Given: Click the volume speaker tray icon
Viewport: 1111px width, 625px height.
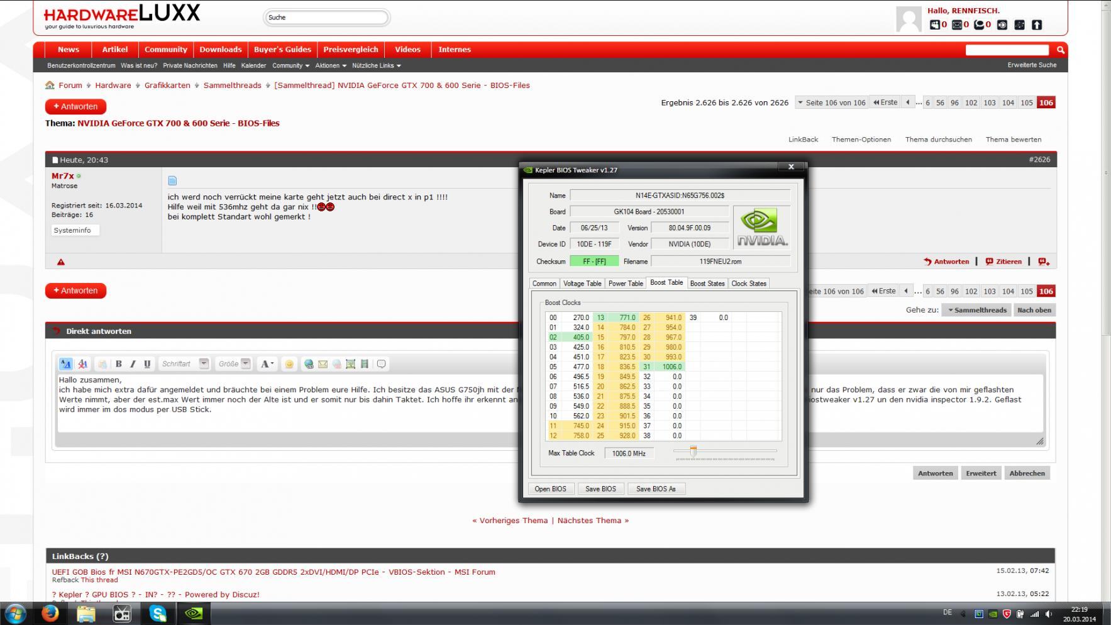Looking at the screenshot, I should coord(1048,614).
